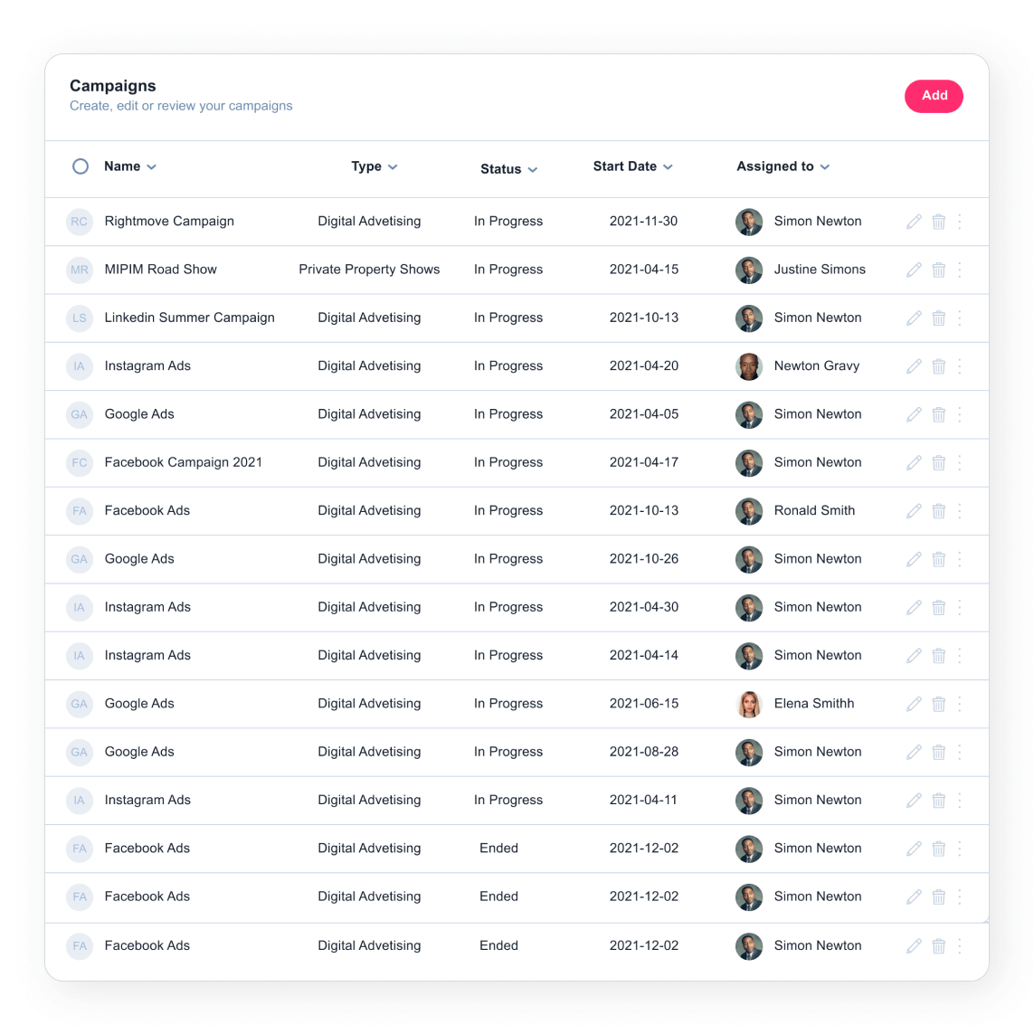Image resolution: width=1034 pixels, height=1034 pixels.
Task: Edit Elena Smithh's Google Ads campaign
Action: pyautogui.click(x=914, y=704)
